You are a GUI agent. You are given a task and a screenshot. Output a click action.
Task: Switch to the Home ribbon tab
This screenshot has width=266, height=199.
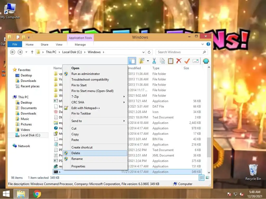[30, 45]
